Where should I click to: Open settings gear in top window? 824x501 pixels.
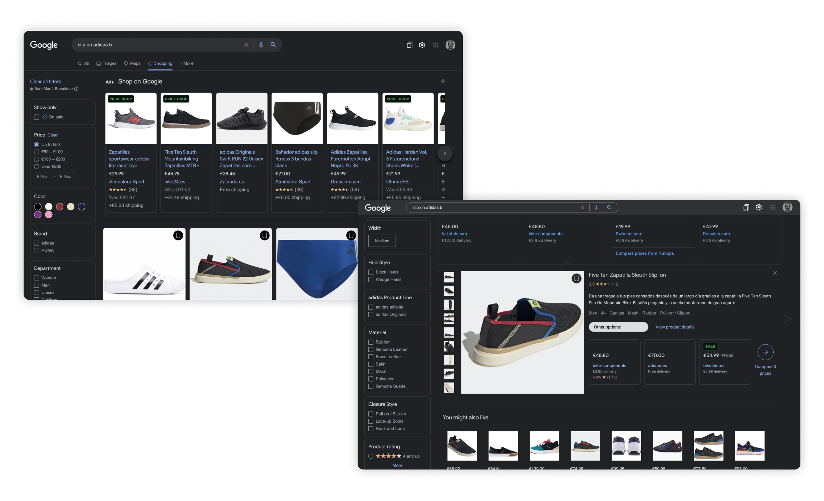click(422, 45)
